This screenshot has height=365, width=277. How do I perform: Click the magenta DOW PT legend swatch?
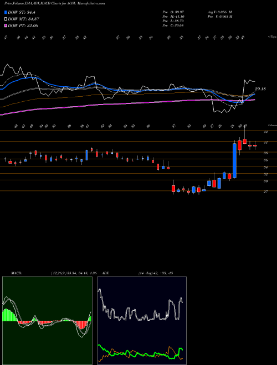coord(6,25)
